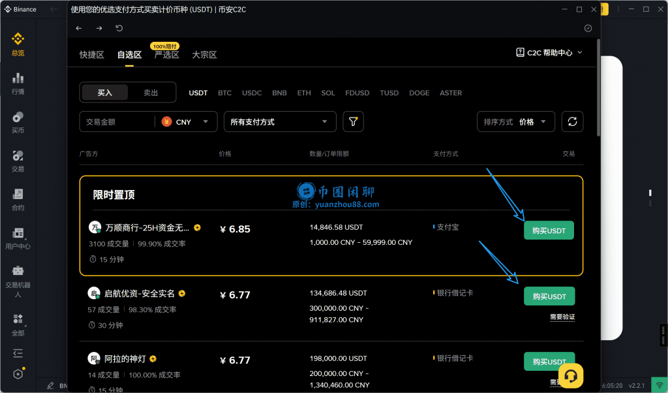This screenshot has height=393, width=668.
Task: Expand the C2C 帮助中心 menu
Action: click(x=549, y=53)
